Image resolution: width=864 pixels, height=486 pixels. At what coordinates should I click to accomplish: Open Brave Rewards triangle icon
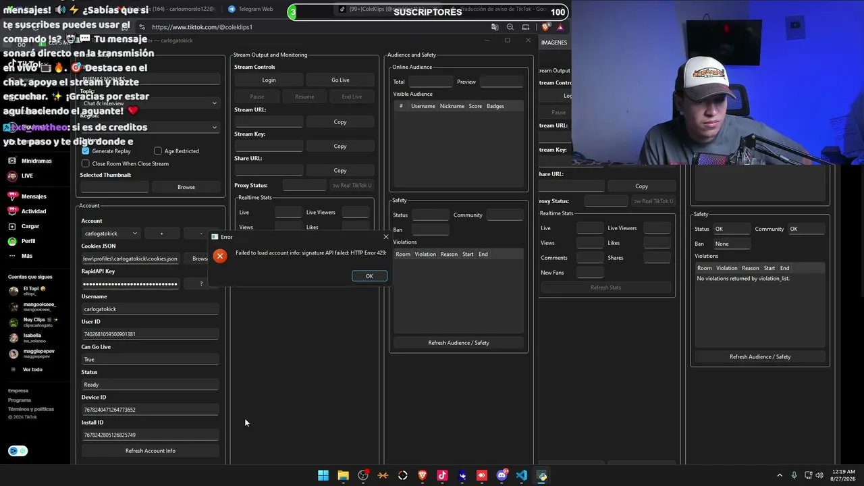pyautogui.click(x=560, y=27)
